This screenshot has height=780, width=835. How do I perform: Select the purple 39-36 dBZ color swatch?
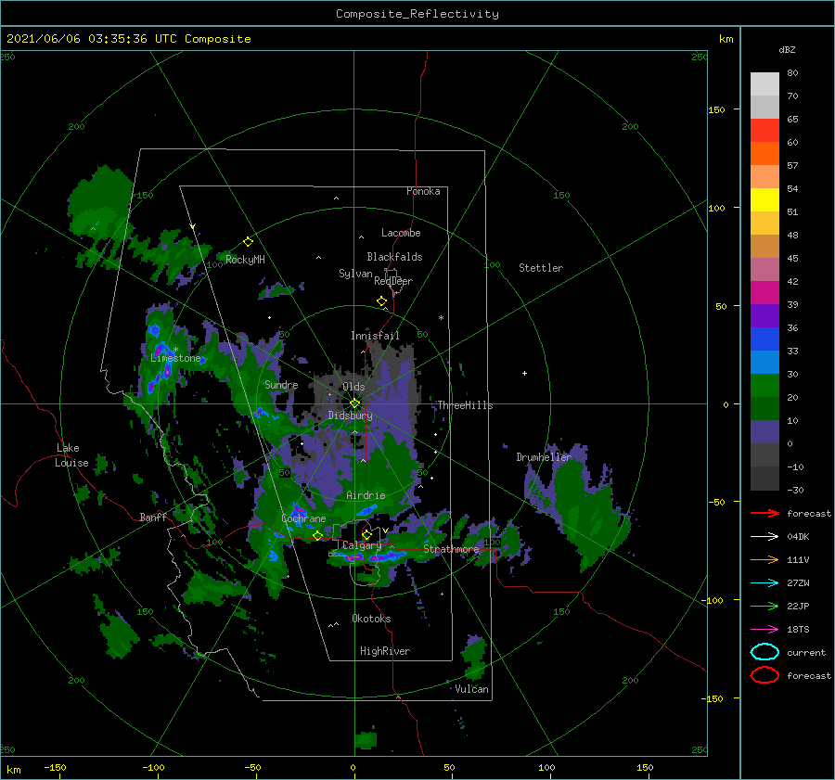click(764, 315)
